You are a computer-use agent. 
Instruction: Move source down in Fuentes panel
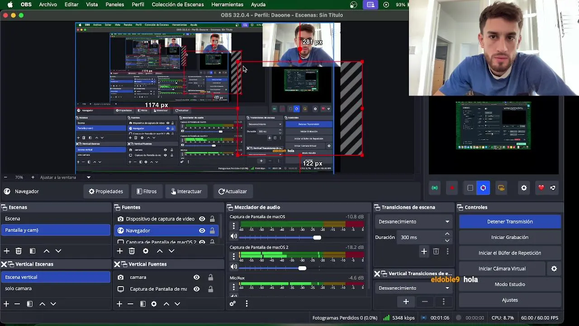click(171, 251)
